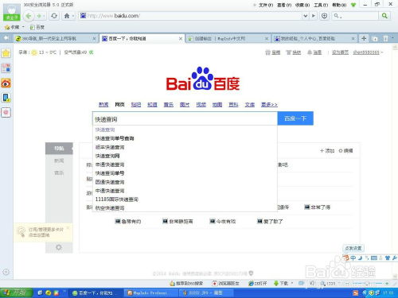This screenshot has width=398, height=298.
Task: Open the 帮助 menu
Action: coord(339,5)
